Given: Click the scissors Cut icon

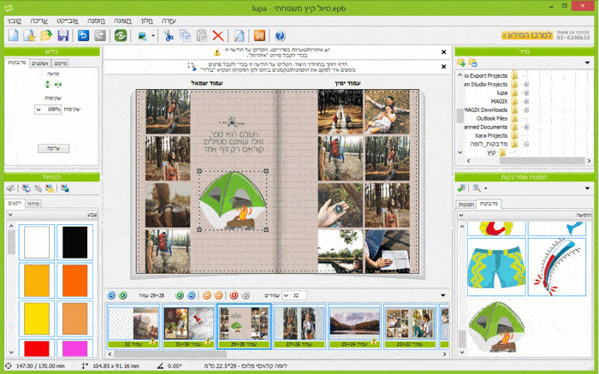Looking at the screenshot, I should (x=169, y=35).
